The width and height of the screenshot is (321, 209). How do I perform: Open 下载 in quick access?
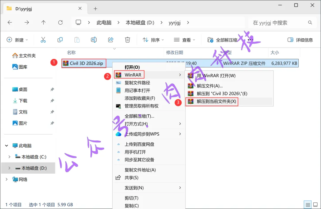coord(20,101)
